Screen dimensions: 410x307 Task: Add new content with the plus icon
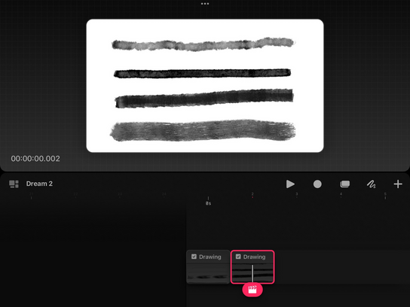[x=398, y=184]
